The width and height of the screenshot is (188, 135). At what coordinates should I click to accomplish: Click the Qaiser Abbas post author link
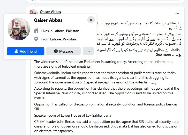[50, 12]
